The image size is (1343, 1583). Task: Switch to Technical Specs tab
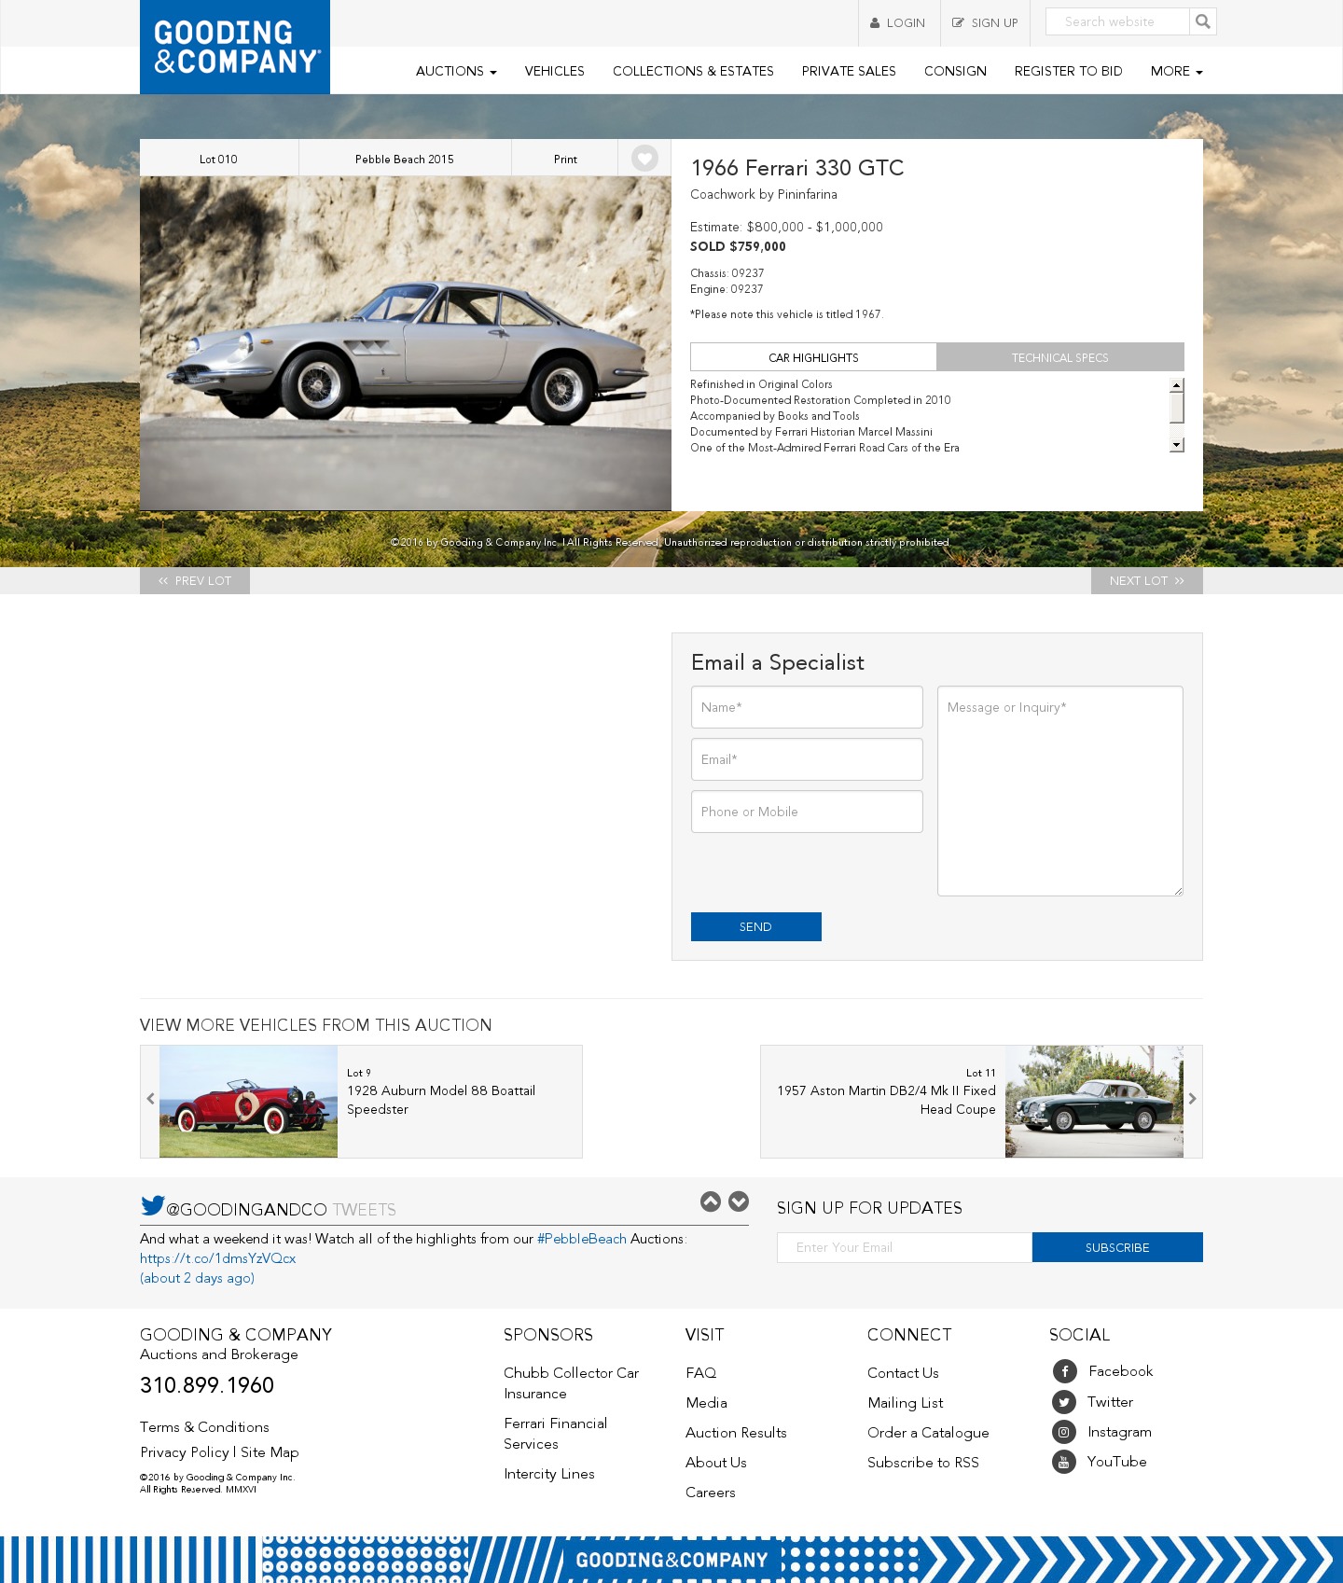pyautogui.click(x=1060, y=357)
